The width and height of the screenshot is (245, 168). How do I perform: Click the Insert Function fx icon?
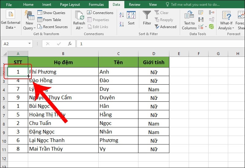[70, 44]
